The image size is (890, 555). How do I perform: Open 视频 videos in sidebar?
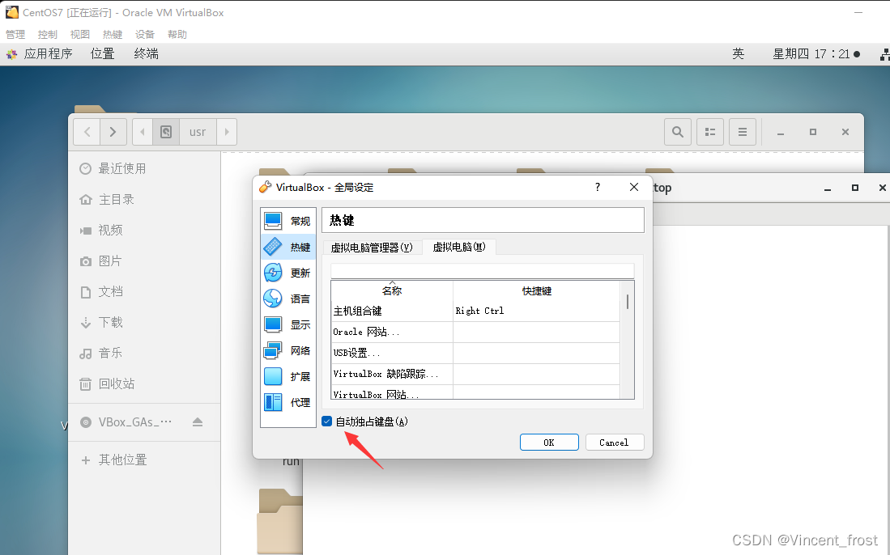coord(144,230)
